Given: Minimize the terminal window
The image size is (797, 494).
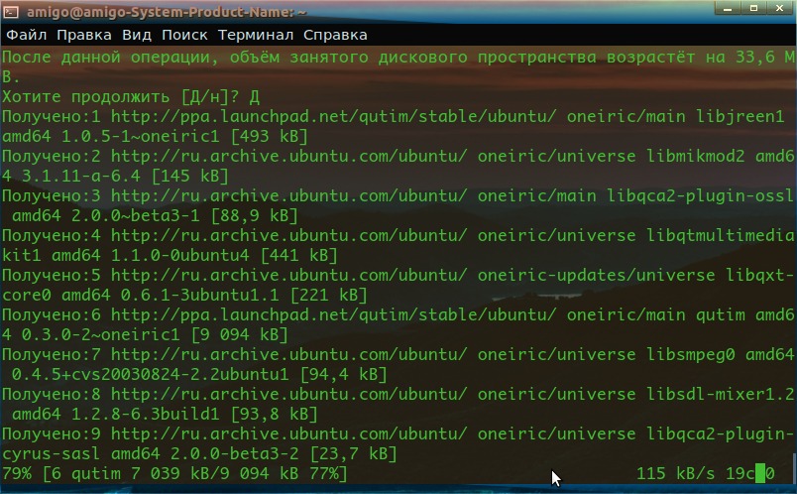Looking at the screenshot, I should coord(728,8).
